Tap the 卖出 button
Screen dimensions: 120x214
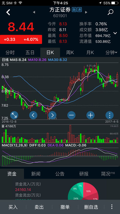coord(39,207)
